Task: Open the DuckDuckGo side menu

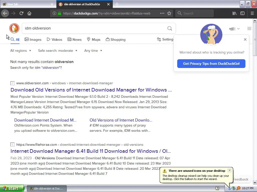Action: click(249, 28)
